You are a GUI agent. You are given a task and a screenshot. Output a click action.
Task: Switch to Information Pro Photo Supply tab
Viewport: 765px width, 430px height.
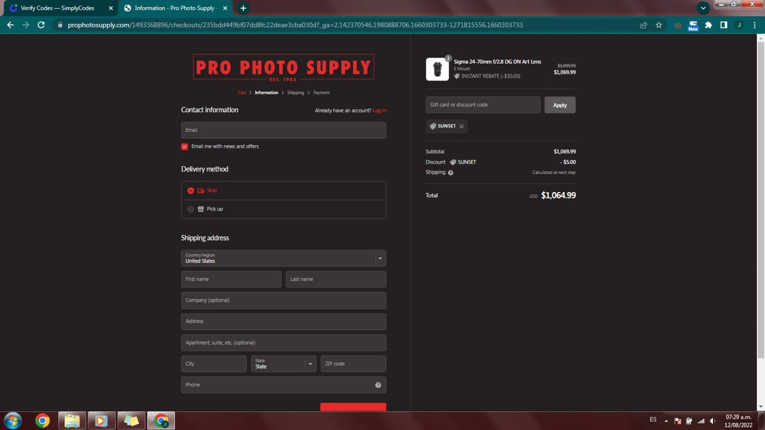pos(174,8)
